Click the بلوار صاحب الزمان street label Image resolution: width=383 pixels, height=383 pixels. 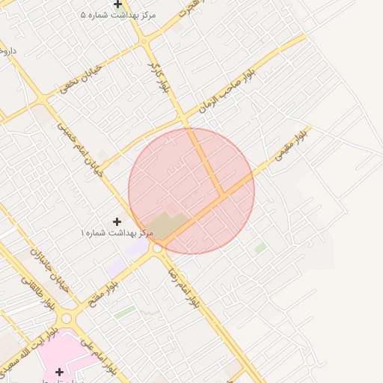[x=227, y=91]
